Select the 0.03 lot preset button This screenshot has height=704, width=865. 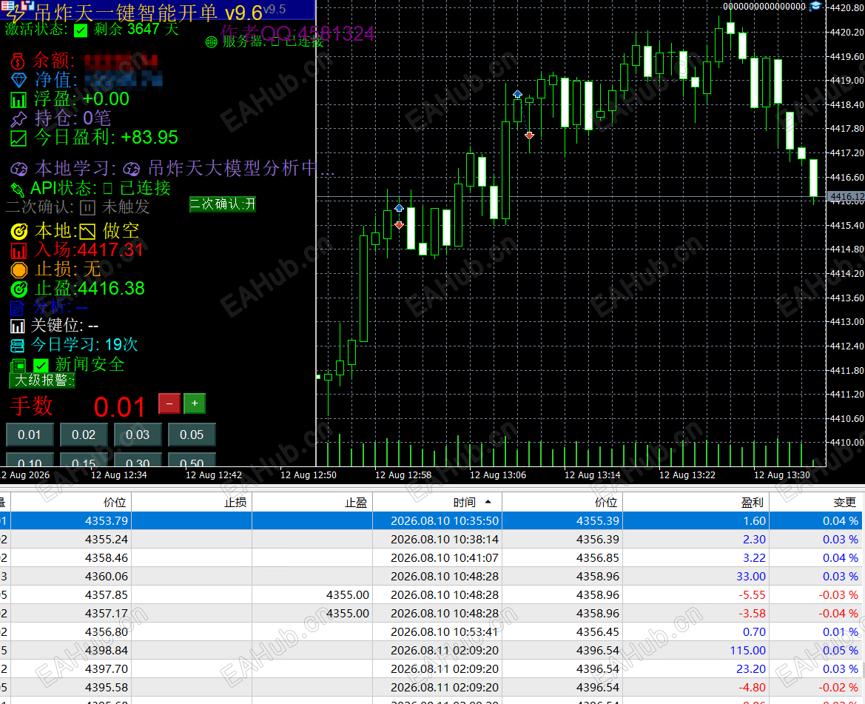click(138, 435)
